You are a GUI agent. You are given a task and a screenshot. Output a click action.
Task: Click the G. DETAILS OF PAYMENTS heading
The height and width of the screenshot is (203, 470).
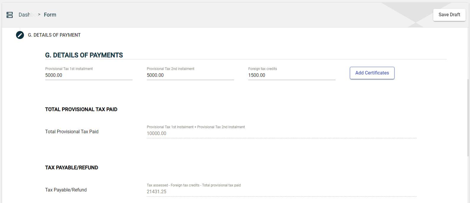point(84,55)
